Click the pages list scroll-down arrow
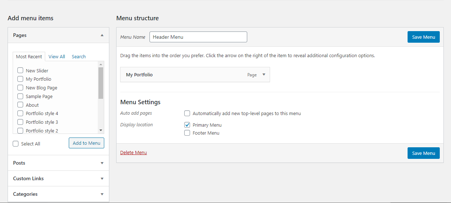The width and height of the screenshot is (451, 203). click(x=101, y=130)
